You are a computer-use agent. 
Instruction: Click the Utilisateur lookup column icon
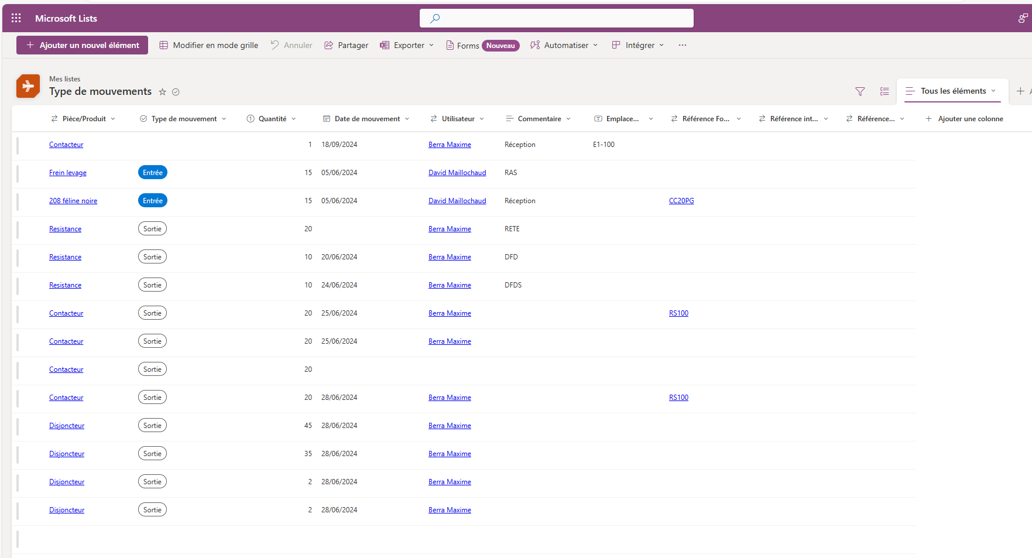434,119
